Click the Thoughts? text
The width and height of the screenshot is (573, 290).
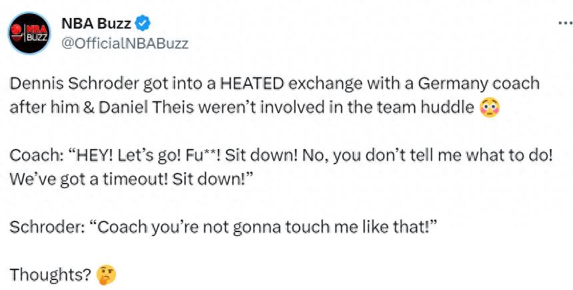[x=50, y=275]
